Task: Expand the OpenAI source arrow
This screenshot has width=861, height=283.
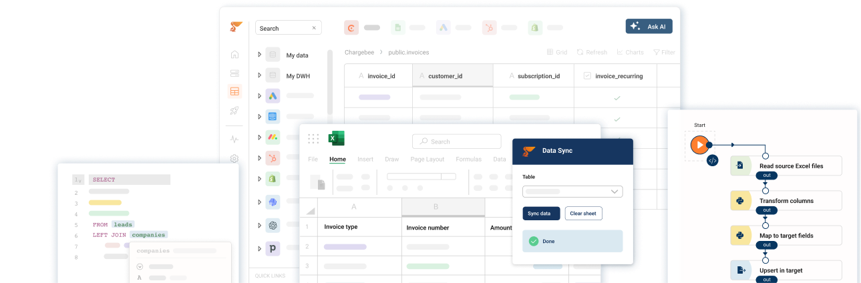Action: [x=259, y=226]
